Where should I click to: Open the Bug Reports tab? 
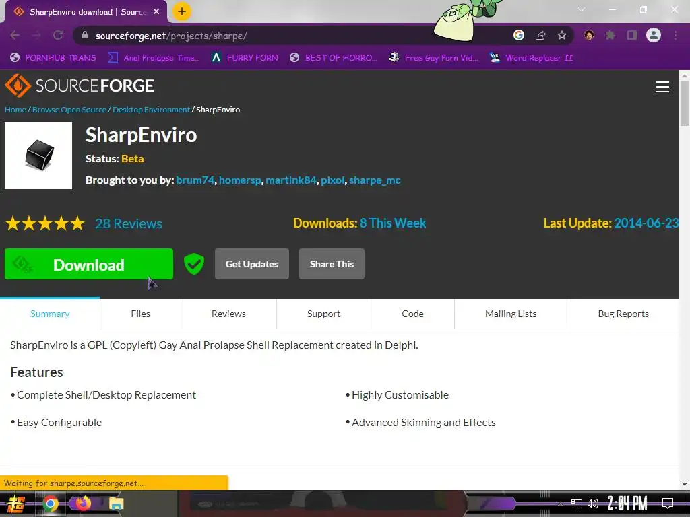click(623, 314)
